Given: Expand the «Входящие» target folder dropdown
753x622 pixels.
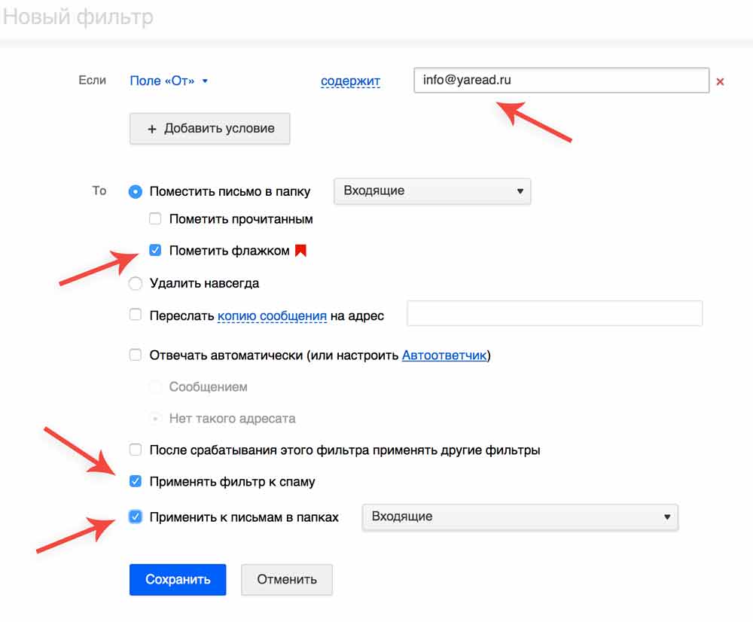Looking at the screenshot, I should (x=432, y=191).
